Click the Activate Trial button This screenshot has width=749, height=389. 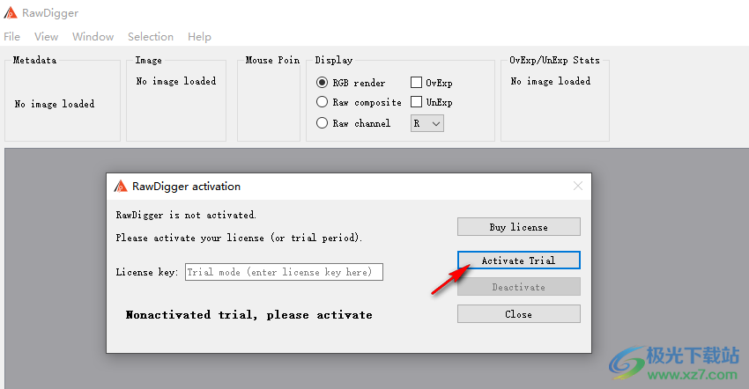(x=519, y=261)
